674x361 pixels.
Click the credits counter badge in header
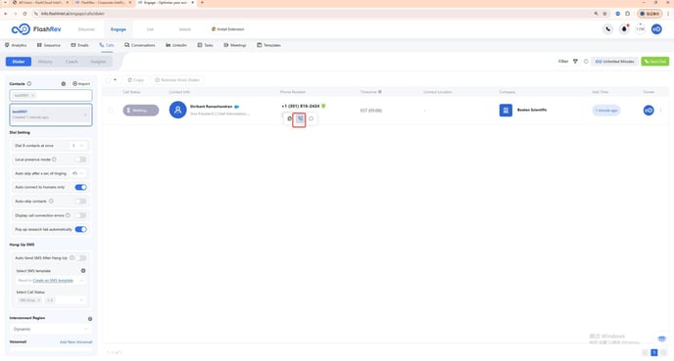[x=641, y=29]
